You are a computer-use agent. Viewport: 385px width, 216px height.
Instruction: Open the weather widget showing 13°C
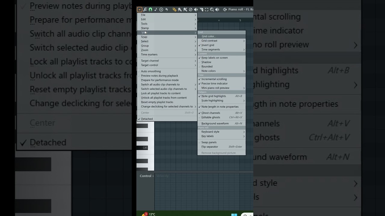[149, 214]
